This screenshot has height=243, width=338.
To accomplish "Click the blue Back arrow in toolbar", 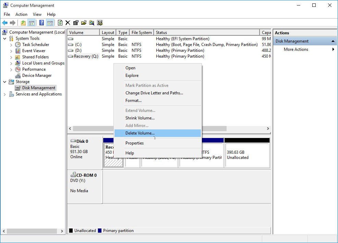I will 5,23.
